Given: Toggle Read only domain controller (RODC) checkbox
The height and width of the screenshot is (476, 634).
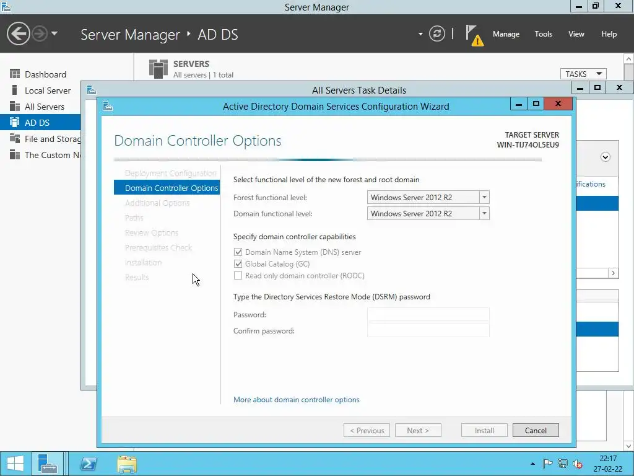Looking at the screenshot, I should (x=238, y=276).
